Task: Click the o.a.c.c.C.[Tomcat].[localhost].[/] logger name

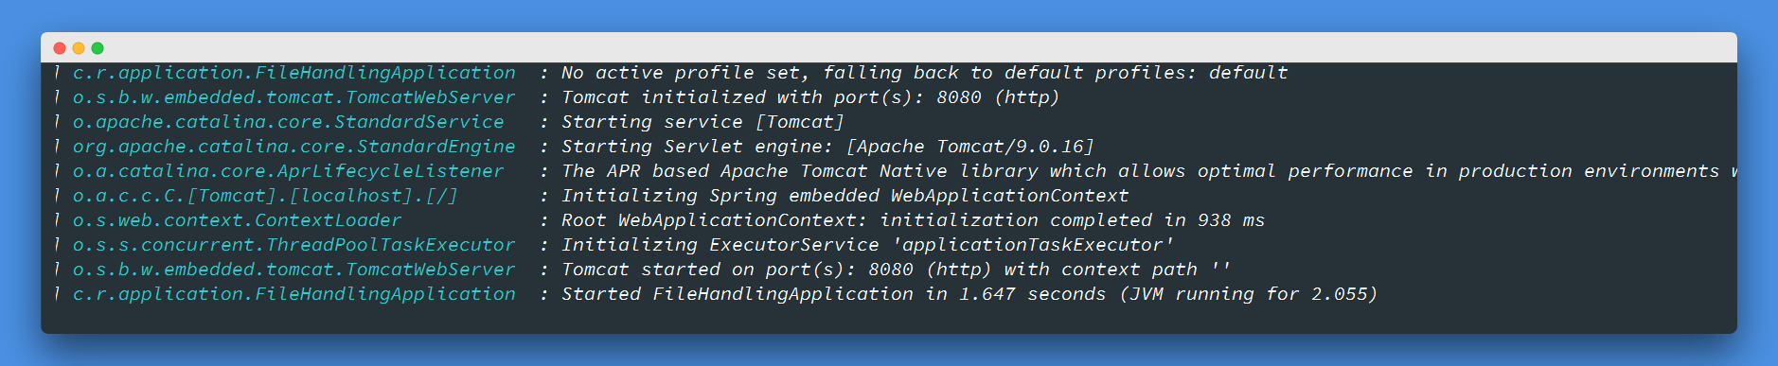Action: click(266, 196)
